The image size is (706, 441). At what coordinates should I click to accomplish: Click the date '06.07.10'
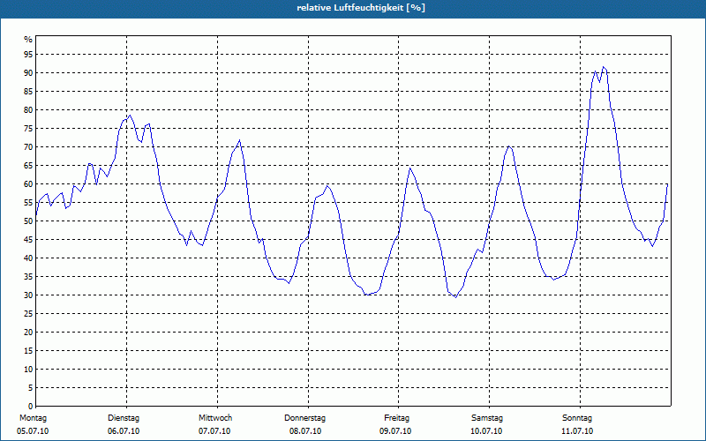(124, 431)
